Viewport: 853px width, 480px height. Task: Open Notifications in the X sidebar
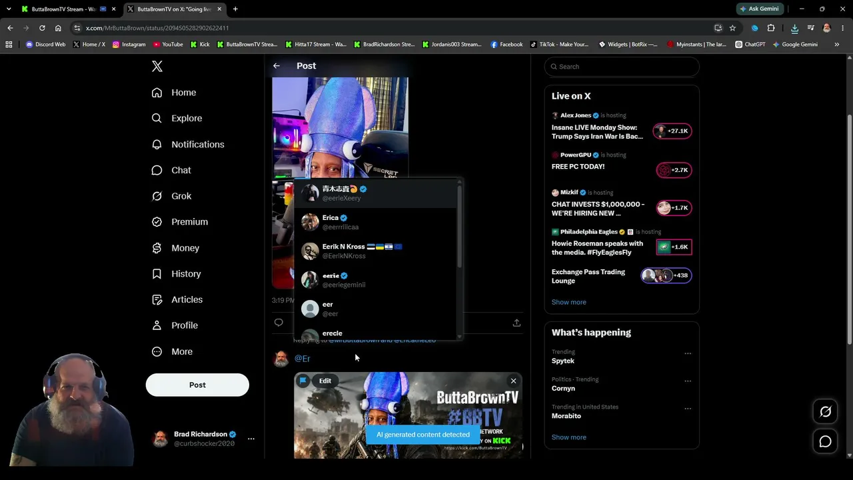[188, 144]
